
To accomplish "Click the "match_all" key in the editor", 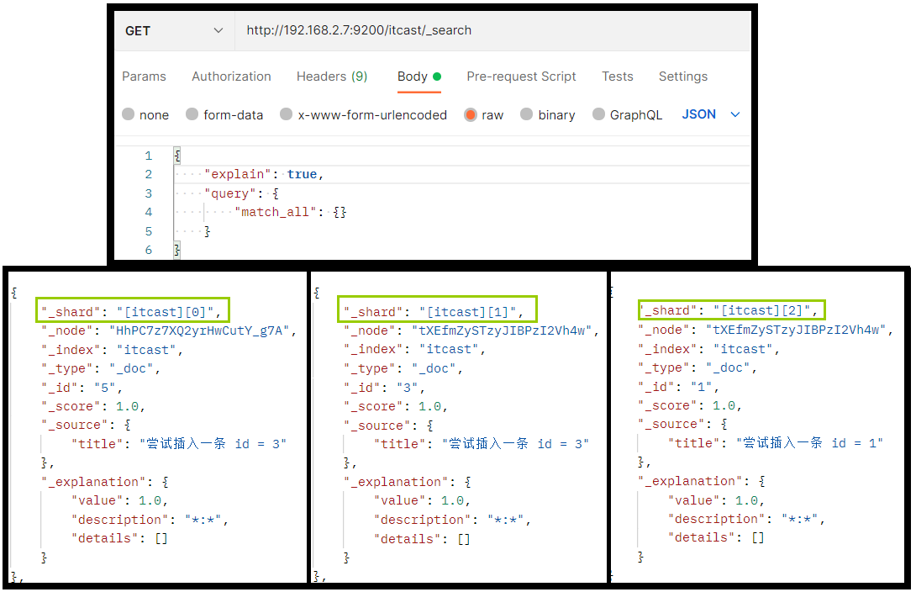I will pyautogui.click(x=275, y=212).
